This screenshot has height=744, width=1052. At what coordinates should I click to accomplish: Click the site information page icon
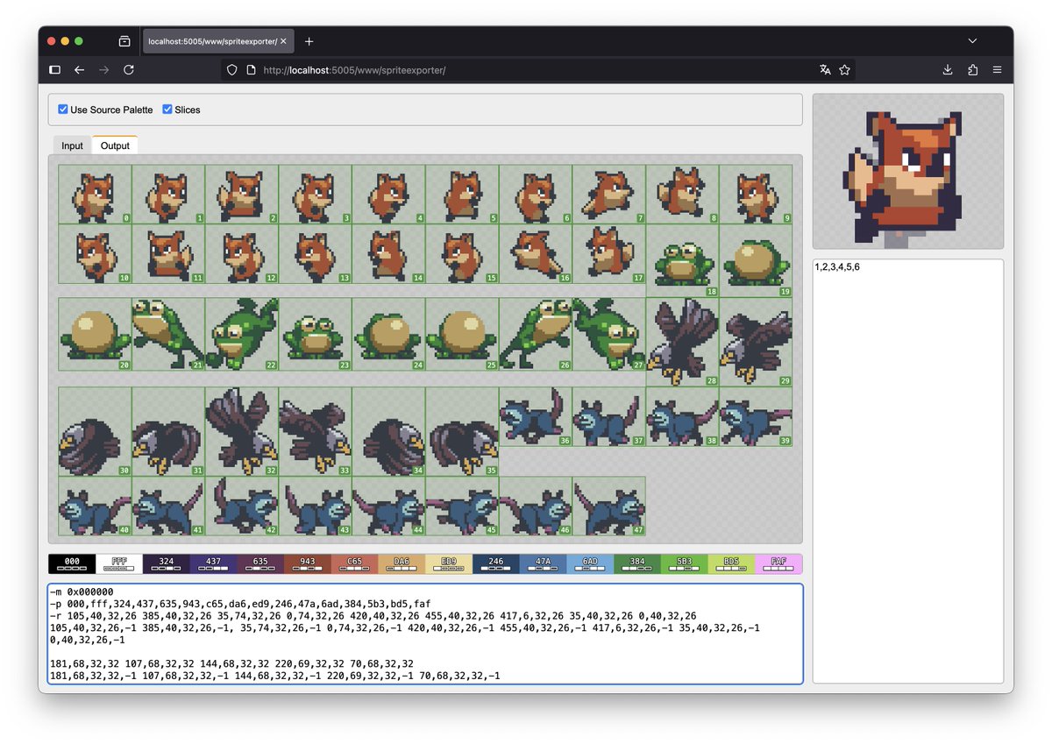pyautogui.click(x=250, y=70)
